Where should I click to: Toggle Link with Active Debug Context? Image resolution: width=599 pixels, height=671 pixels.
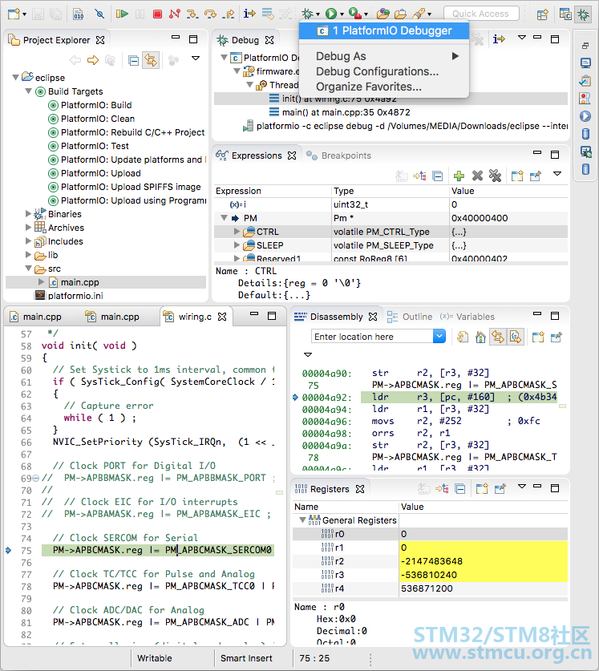498,337
